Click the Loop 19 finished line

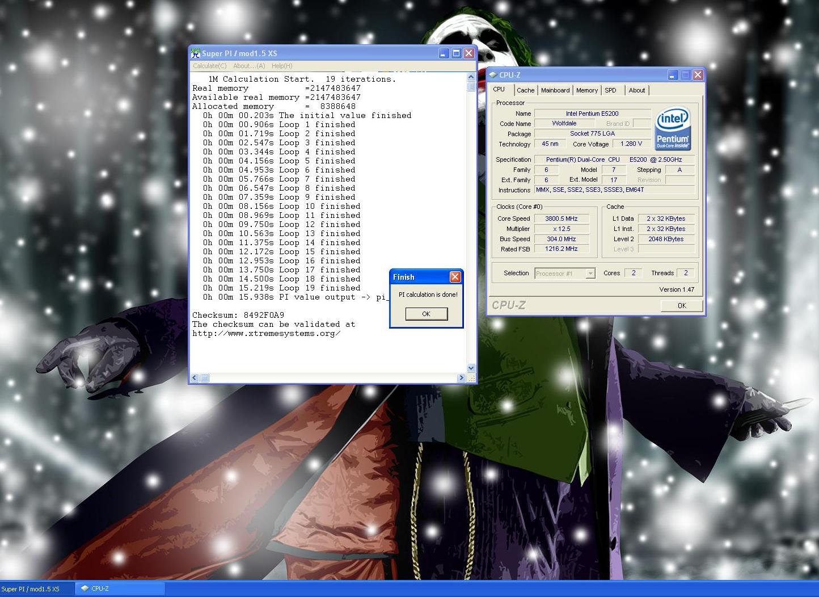(282, 288)
